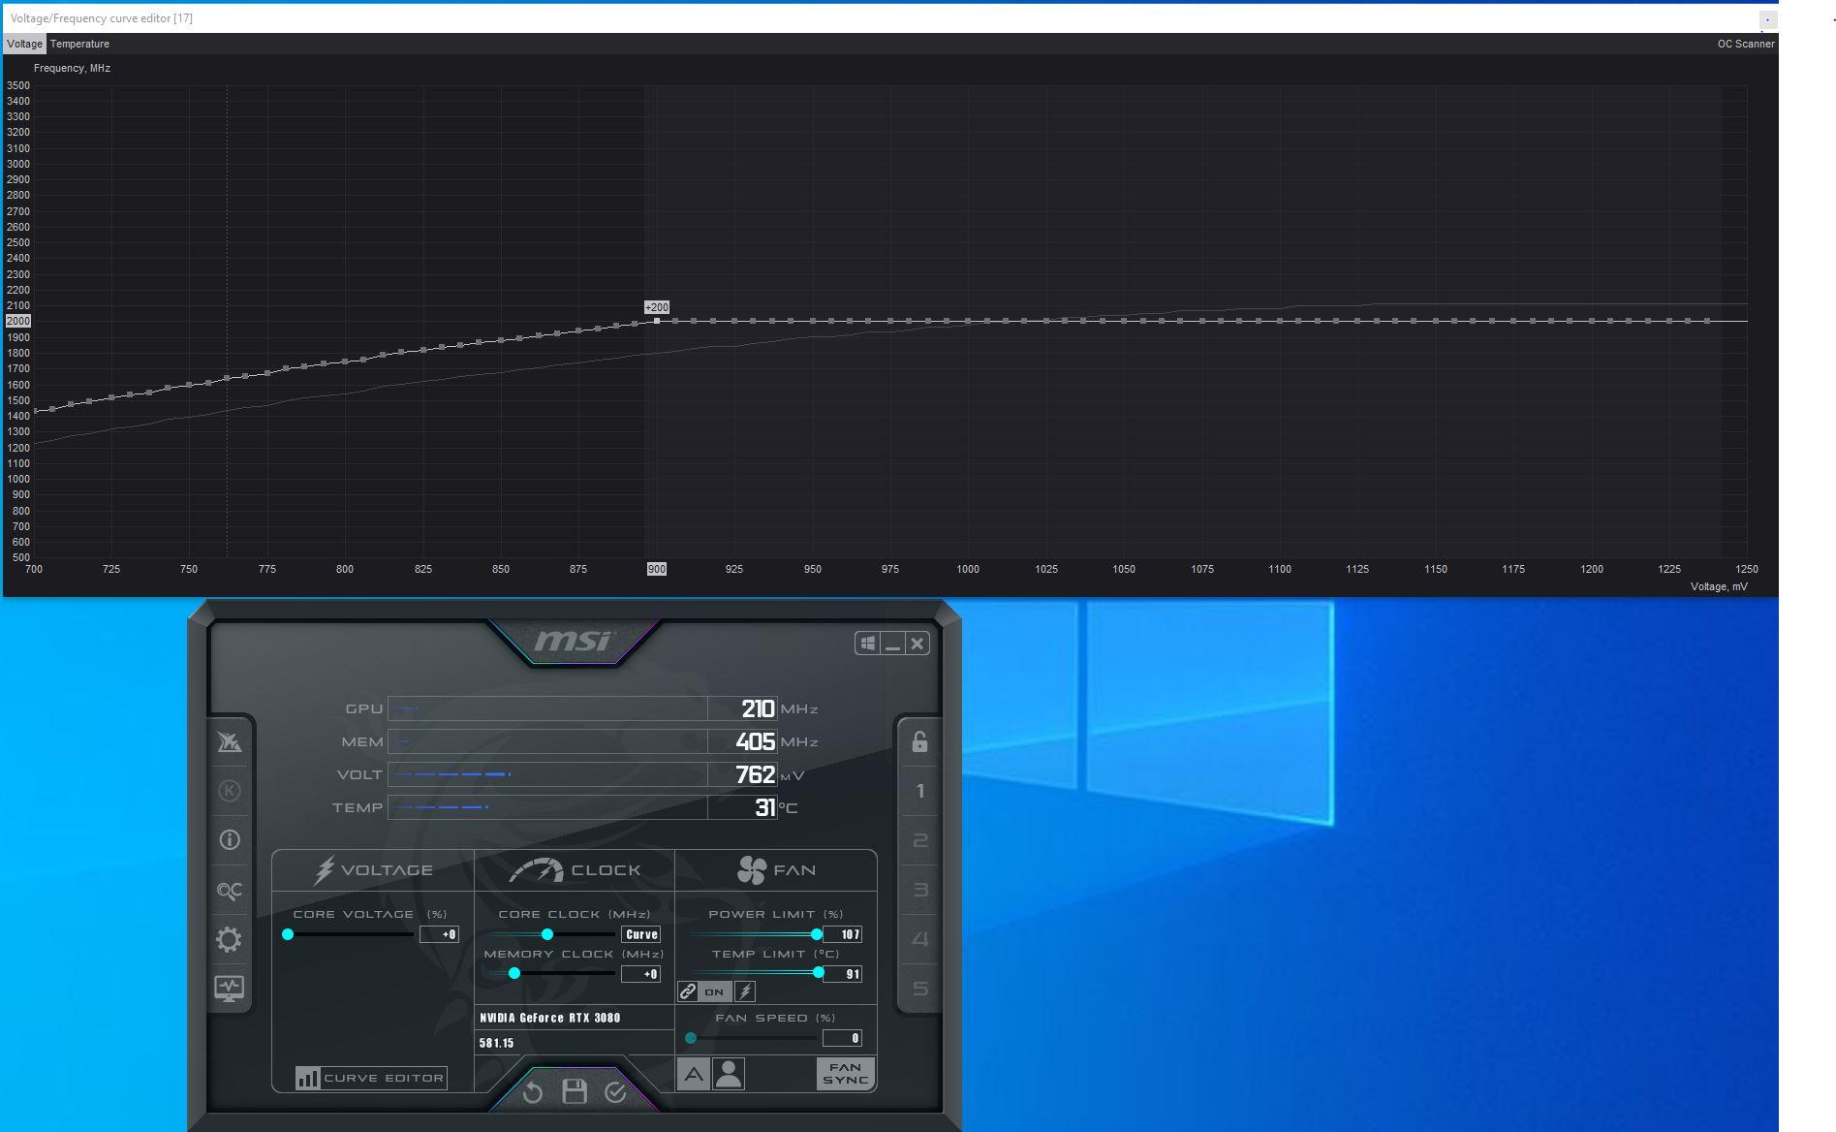Save profile using the floppy disk icon
This screenshot has height=1132, width=1836.
coord(575,1091)
